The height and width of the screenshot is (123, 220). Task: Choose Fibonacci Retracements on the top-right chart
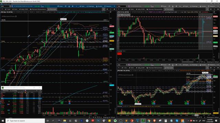[x=154, y=9]
